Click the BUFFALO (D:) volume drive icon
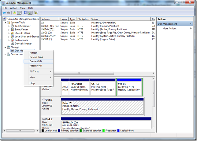Viewport: 197px width, 141px height. (43, 26)
